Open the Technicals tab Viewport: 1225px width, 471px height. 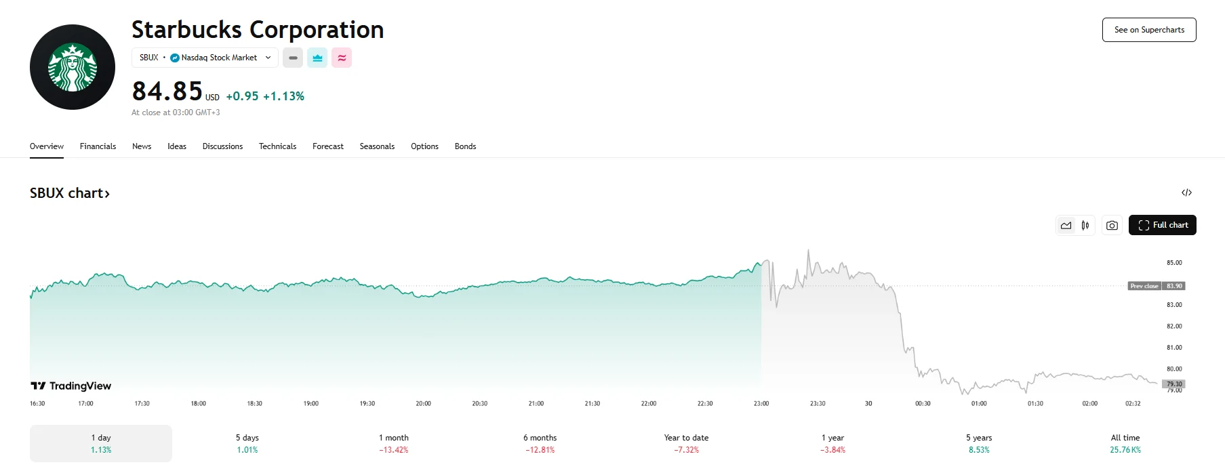(277, 146)
